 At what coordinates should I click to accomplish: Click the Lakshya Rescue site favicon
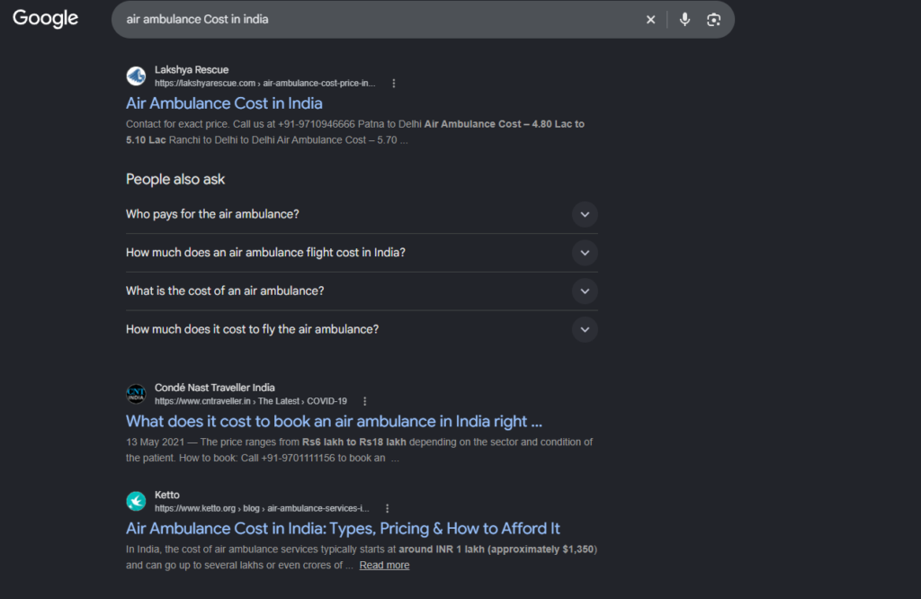point(137,76)
